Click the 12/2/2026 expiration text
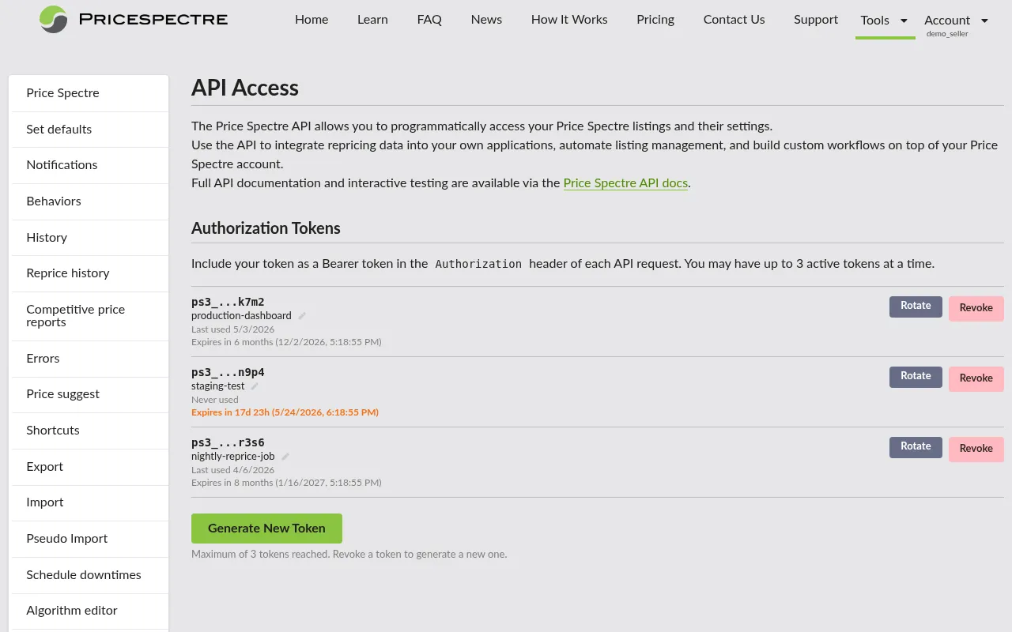This screenshot has height=632, width=1012. (286, 342)
